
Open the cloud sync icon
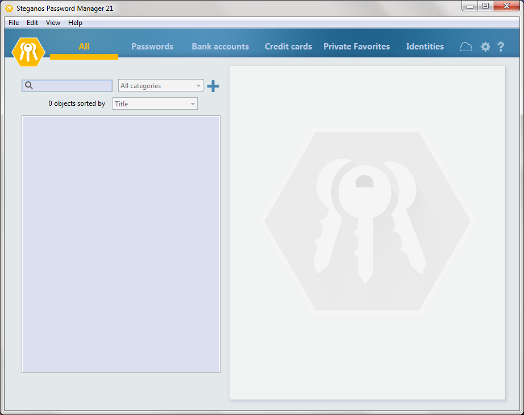[x=465, y=47]
